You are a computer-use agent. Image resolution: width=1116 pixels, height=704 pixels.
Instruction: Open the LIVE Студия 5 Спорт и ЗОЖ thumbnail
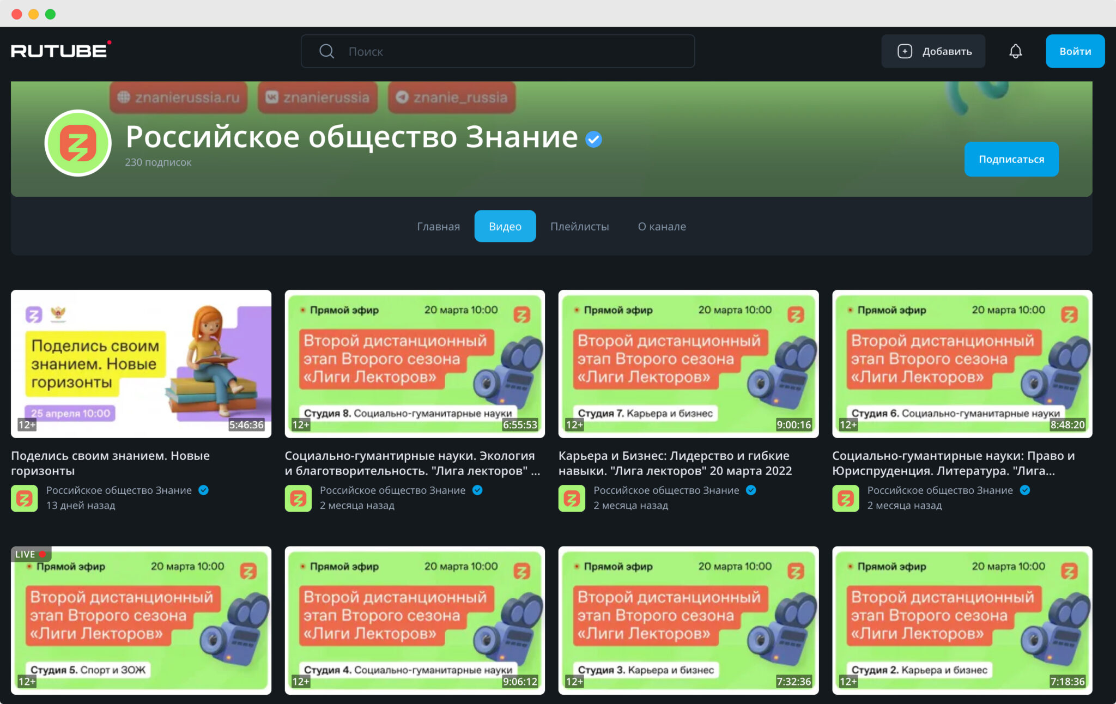pos(141,620)
